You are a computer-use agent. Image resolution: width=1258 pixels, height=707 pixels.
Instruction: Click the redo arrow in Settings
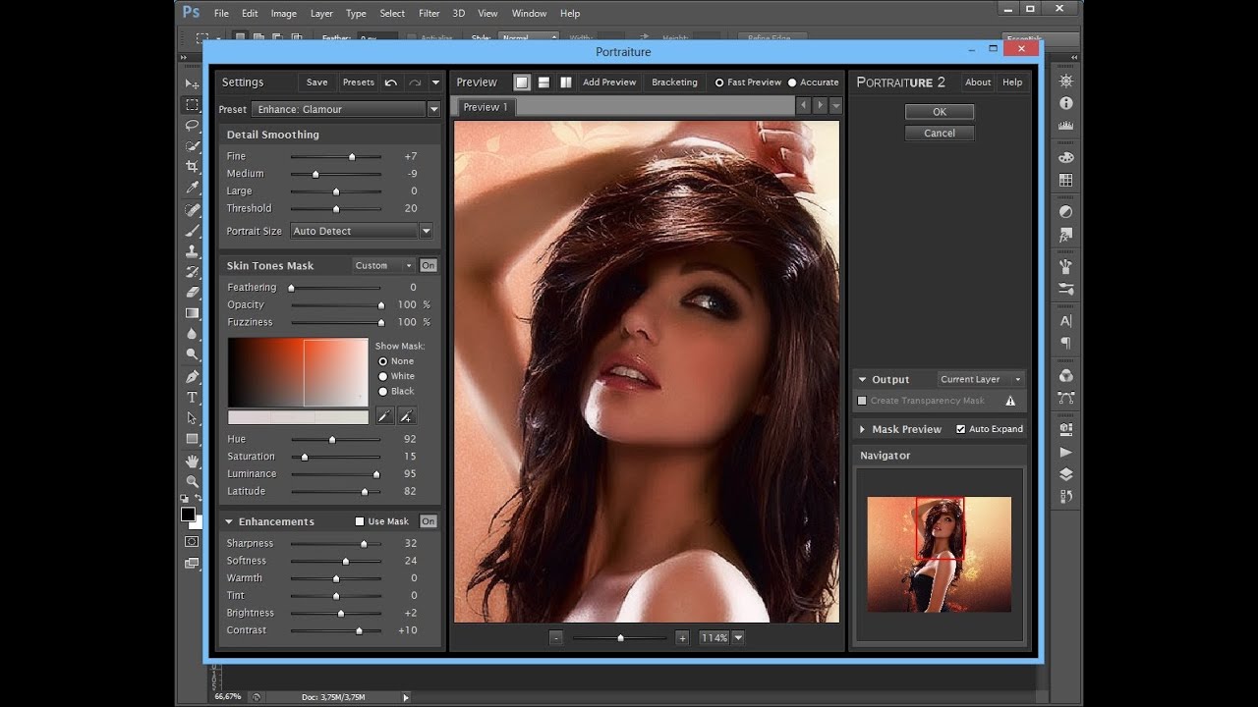(x=415, y=82)
